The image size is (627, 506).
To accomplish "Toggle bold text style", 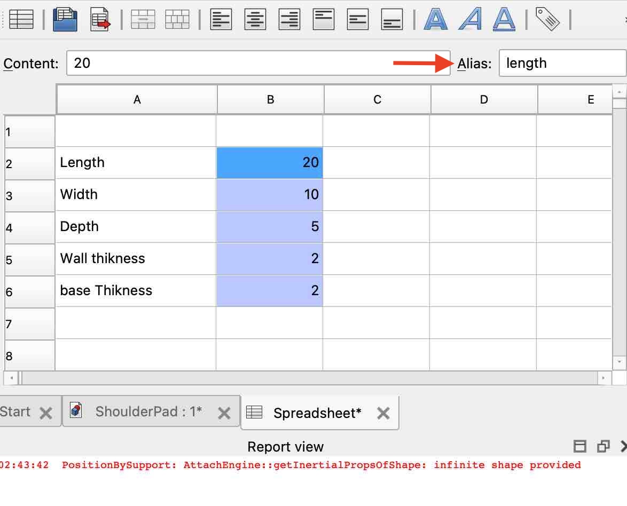I will pyautogui.click(x=436, y=20).
